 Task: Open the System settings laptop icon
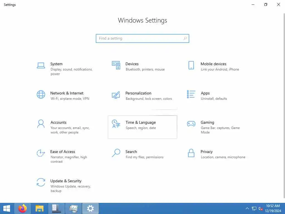41,65
